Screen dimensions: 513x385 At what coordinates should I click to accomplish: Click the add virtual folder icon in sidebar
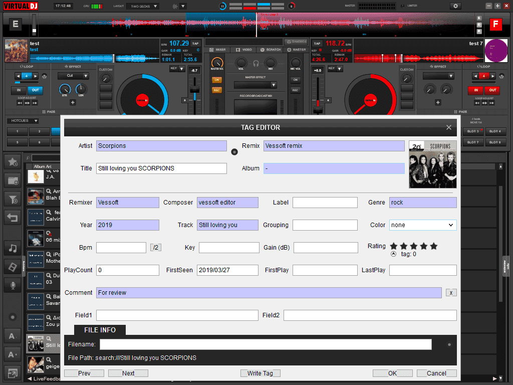(x=13, y=180)
